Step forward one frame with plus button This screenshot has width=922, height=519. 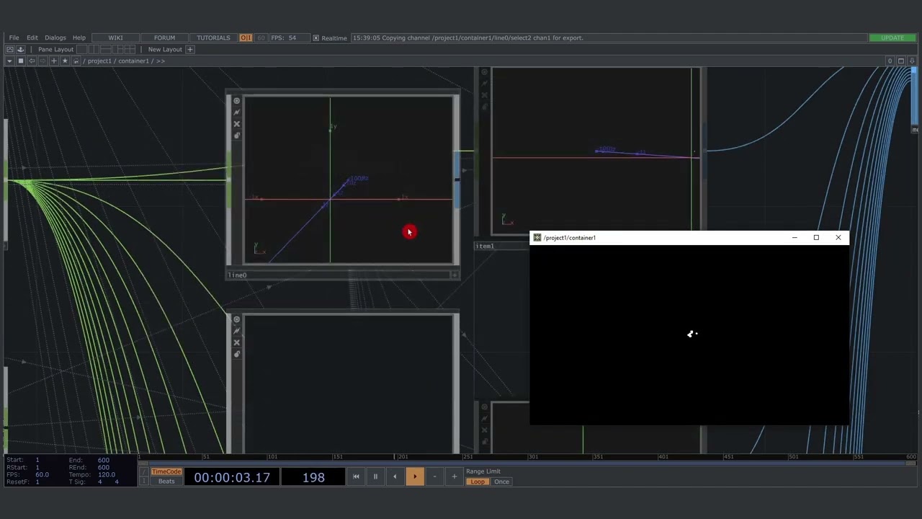454,476
